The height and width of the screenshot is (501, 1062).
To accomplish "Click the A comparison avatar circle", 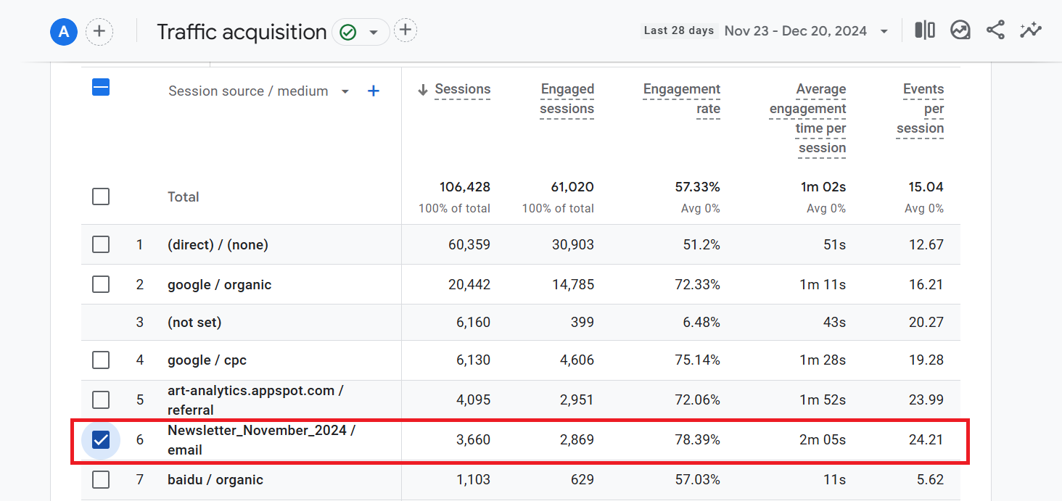I will pyautogui.click(x=64, y=32).
